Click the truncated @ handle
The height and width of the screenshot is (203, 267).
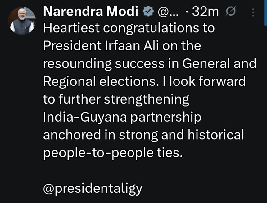pyautogui.click(x=168, y=12)
